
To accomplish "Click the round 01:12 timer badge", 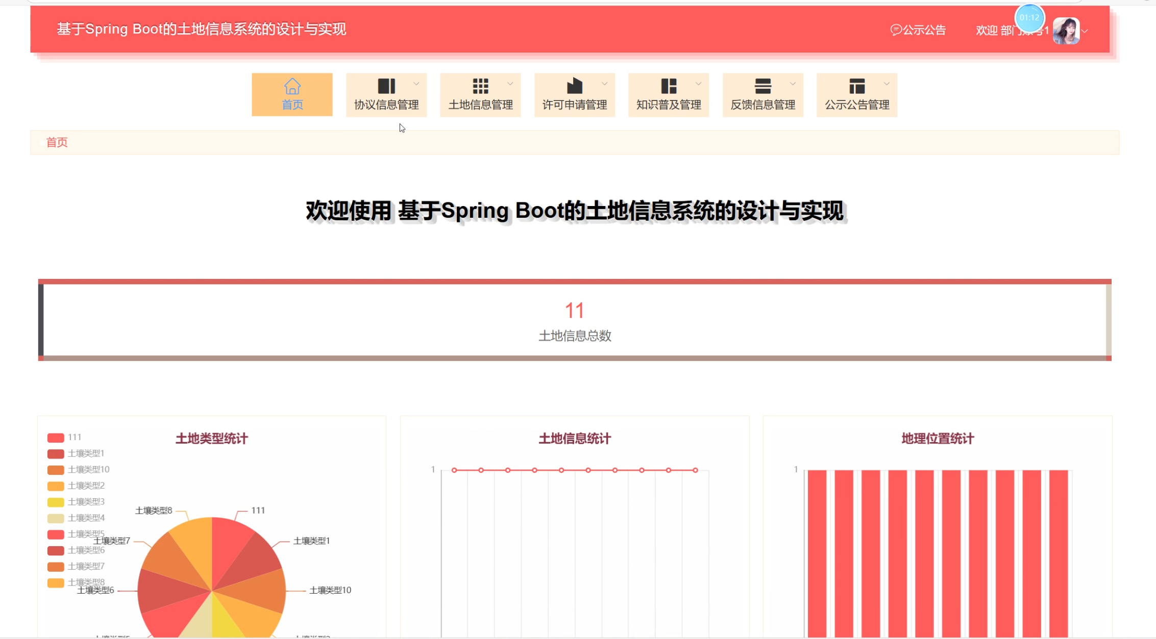I will 1029,17.
